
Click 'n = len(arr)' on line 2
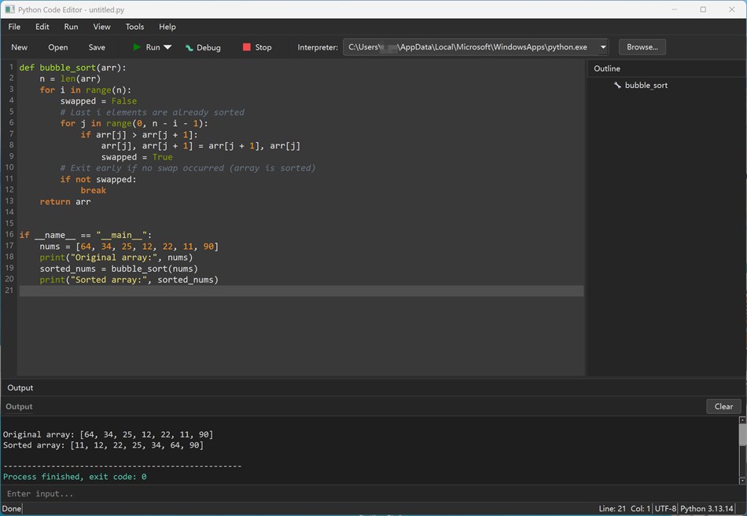coord(70,79)
